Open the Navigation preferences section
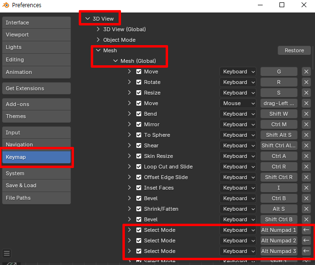 pos(36,145)
